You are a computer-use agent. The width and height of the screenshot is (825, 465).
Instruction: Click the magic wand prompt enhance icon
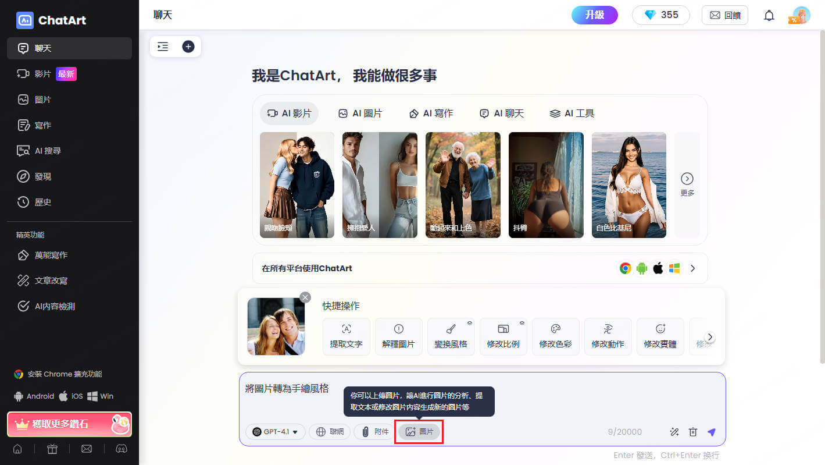click(674, 432)
